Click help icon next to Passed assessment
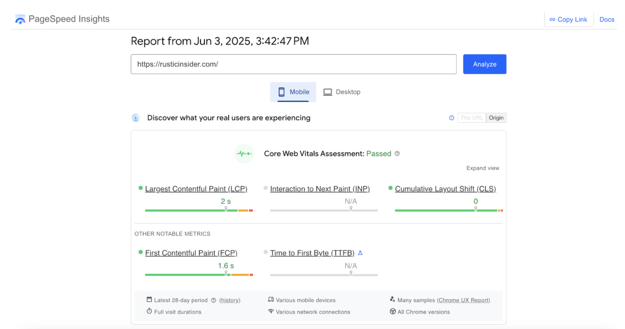Viewport: 625px width, 329px height. [x=397, y=154]
